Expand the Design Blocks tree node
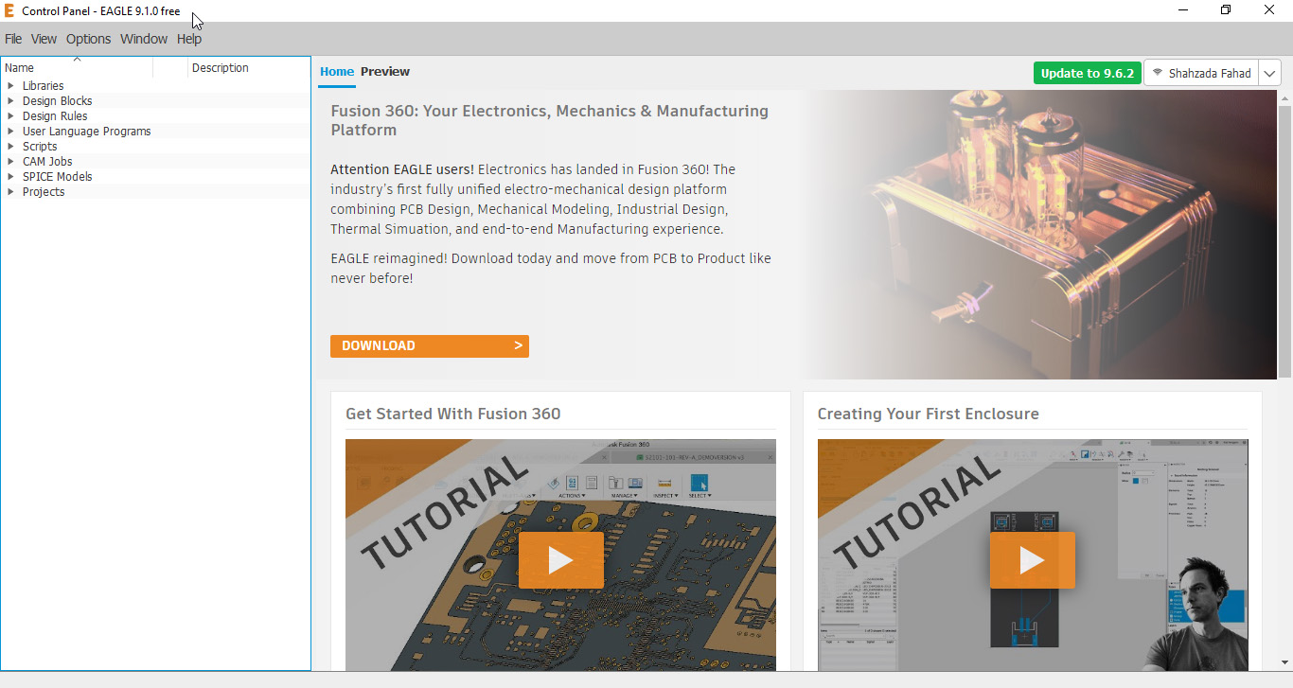 coord(10,101)
